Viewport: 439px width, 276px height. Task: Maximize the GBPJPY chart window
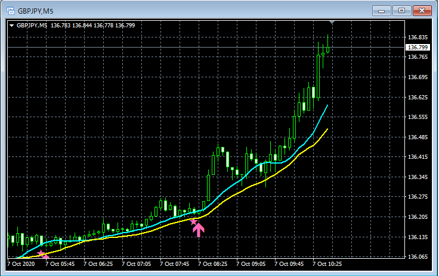click(401, 11)
